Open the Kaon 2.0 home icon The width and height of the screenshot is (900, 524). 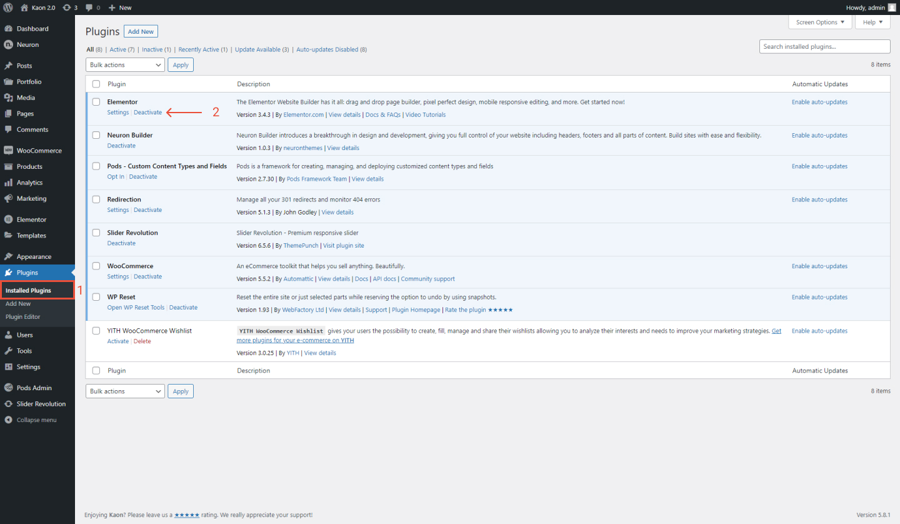pos(24,8)
